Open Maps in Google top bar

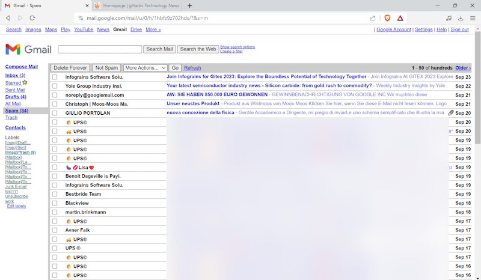(x=51, y=29)
